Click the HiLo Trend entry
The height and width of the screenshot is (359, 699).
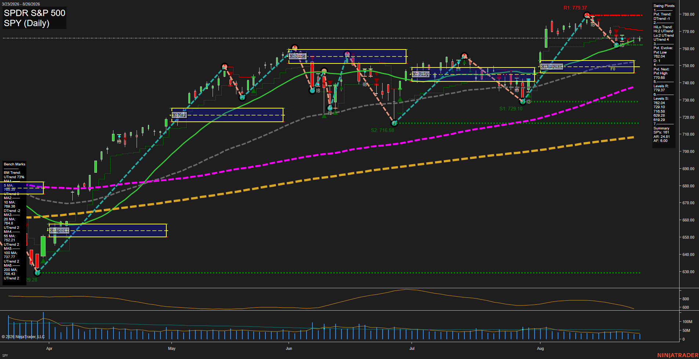tap(663, 27)
